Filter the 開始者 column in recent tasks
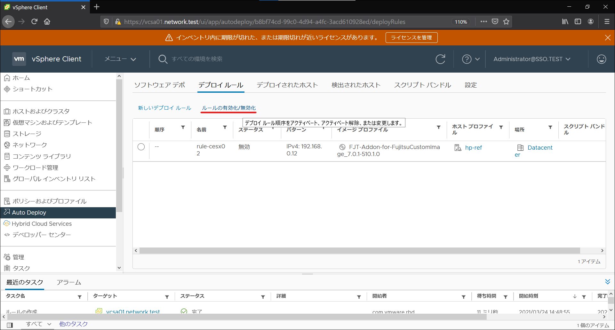This screenshot has height=330, width=615. 463,297
